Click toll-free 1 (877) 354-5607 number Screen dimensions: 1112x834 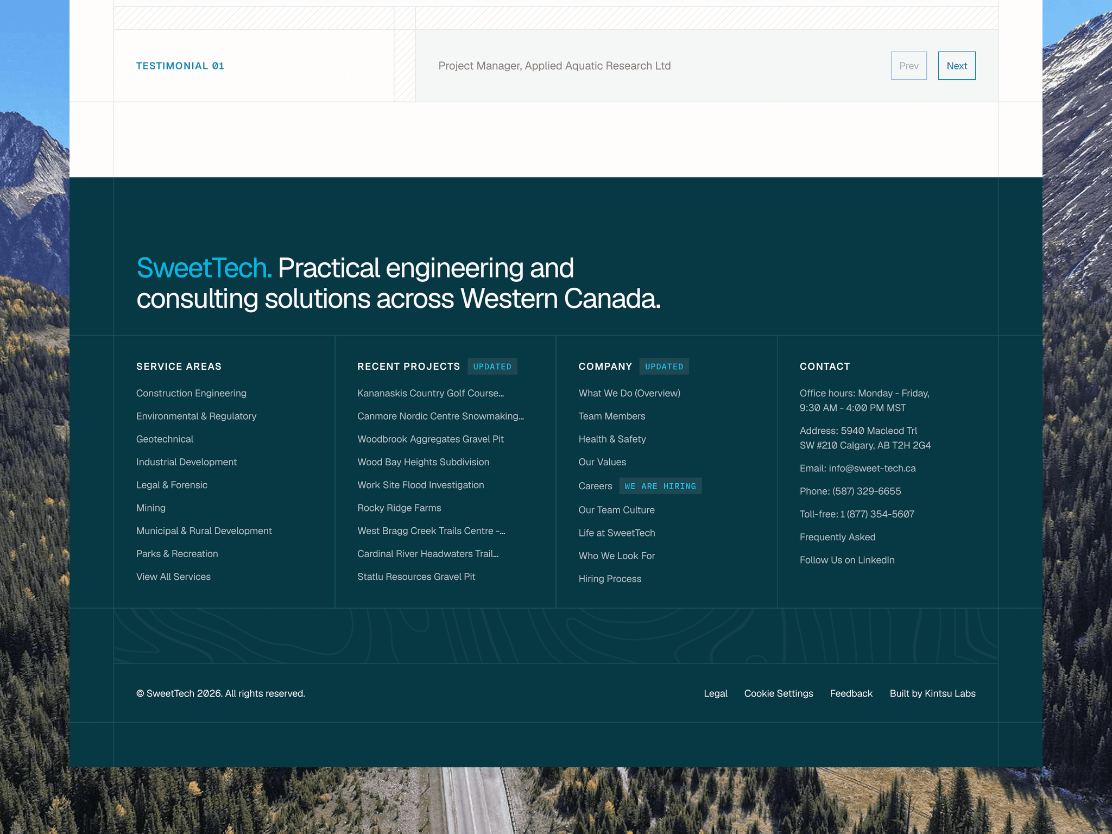(x=877, y=514)
